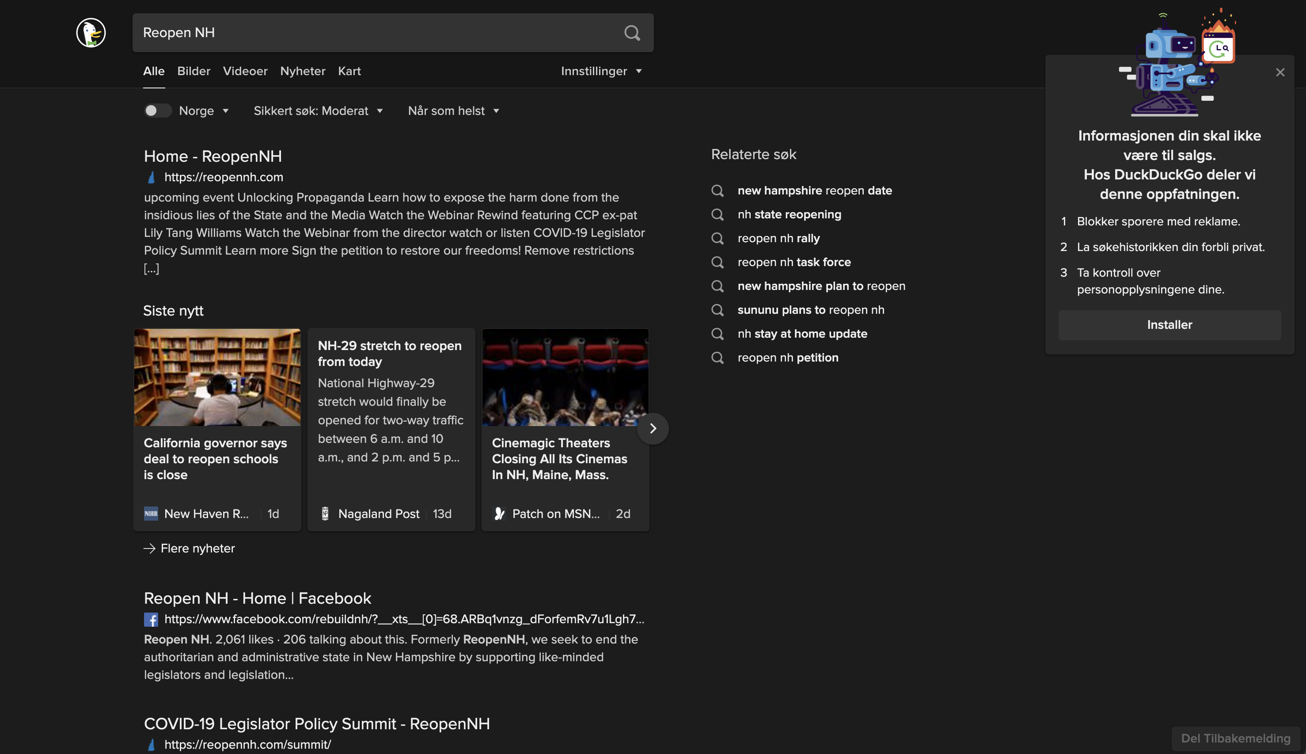Screen dimensions: 1306x754
Task: Click 'Blokker sporere med reklame.' text
Action: (1158, 221)
